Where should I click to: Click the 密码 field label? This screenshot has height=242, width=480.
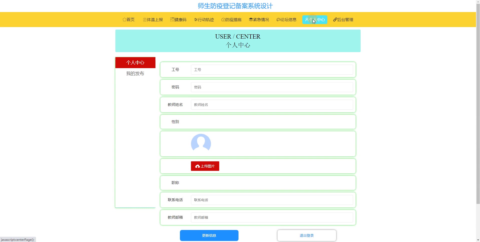tap(175, 87)
